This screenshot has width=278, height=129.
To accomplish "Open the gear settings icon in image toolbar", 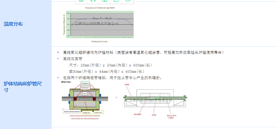I will (128, 1).
